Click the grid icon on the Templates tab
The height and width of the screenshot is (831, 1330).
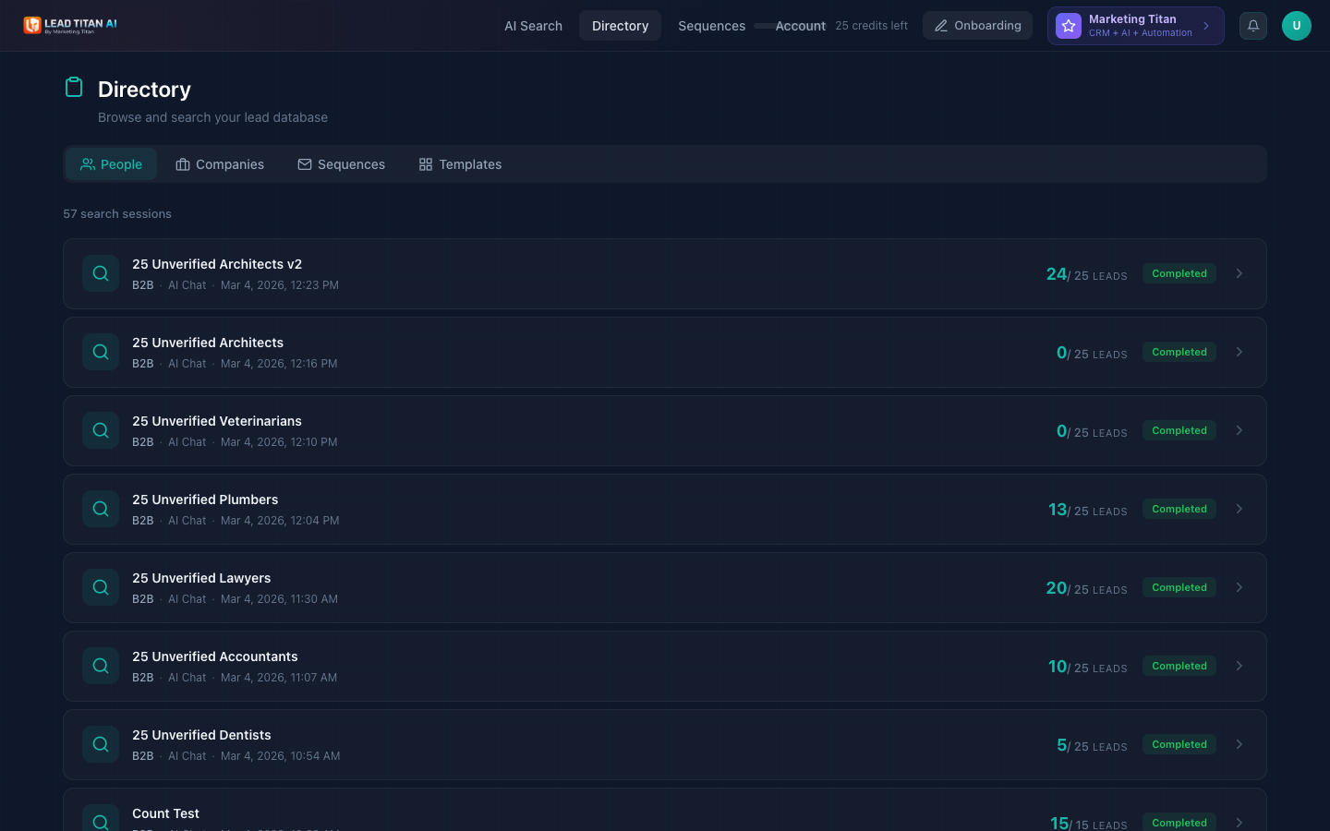coord(426,163)
